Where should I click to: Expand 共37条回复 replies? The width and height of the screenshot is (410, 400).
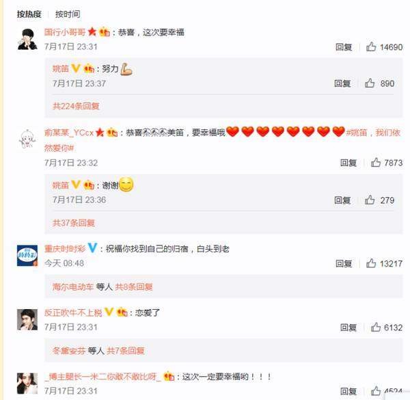tap(74, 223)
